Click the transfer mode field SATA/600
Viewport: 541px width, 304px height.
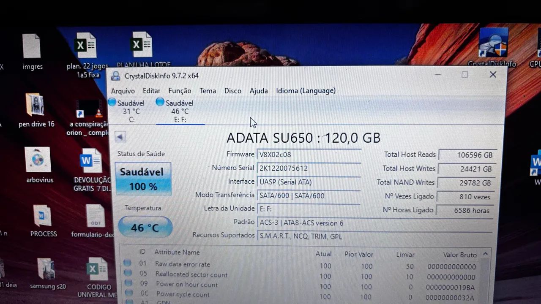click(309, 195)
